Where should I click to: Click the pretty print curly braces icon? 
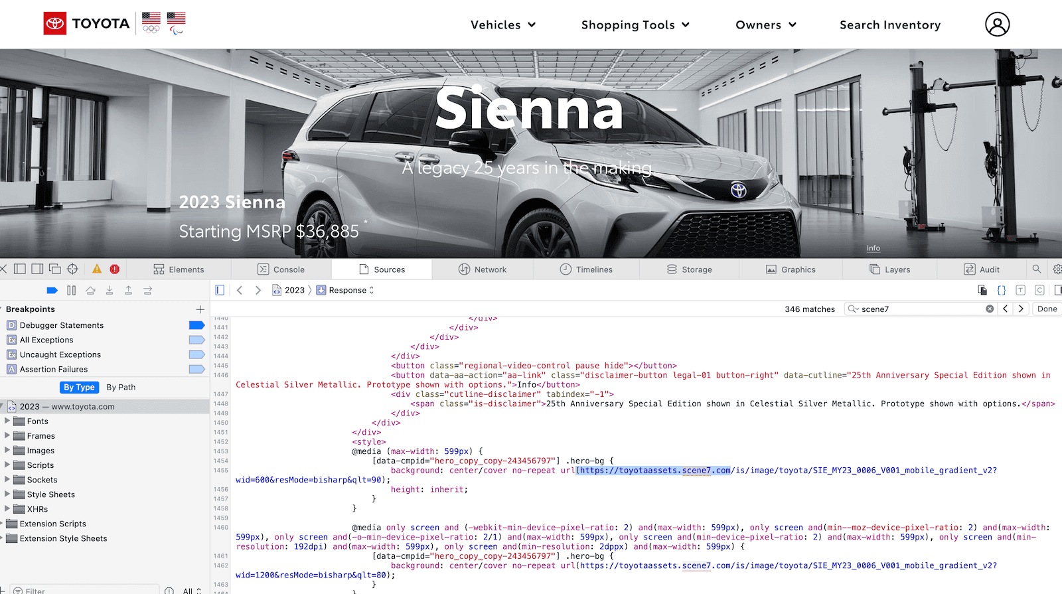pos(1002,290)
